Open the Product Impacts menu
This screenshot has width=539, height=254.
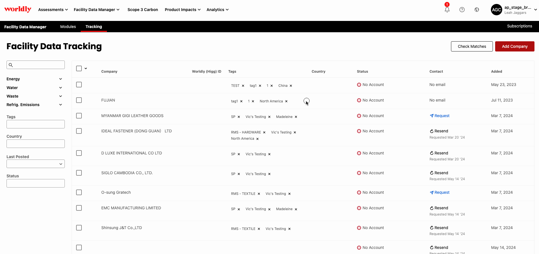pos(183,10)
